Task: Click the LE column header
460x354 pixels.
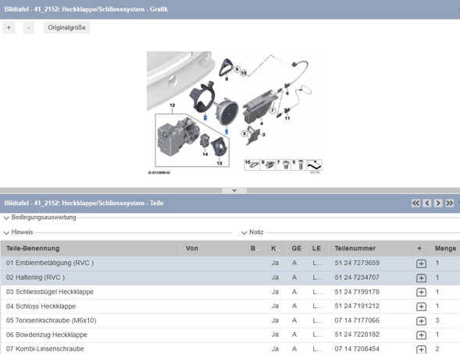Action: coord(317,249)
